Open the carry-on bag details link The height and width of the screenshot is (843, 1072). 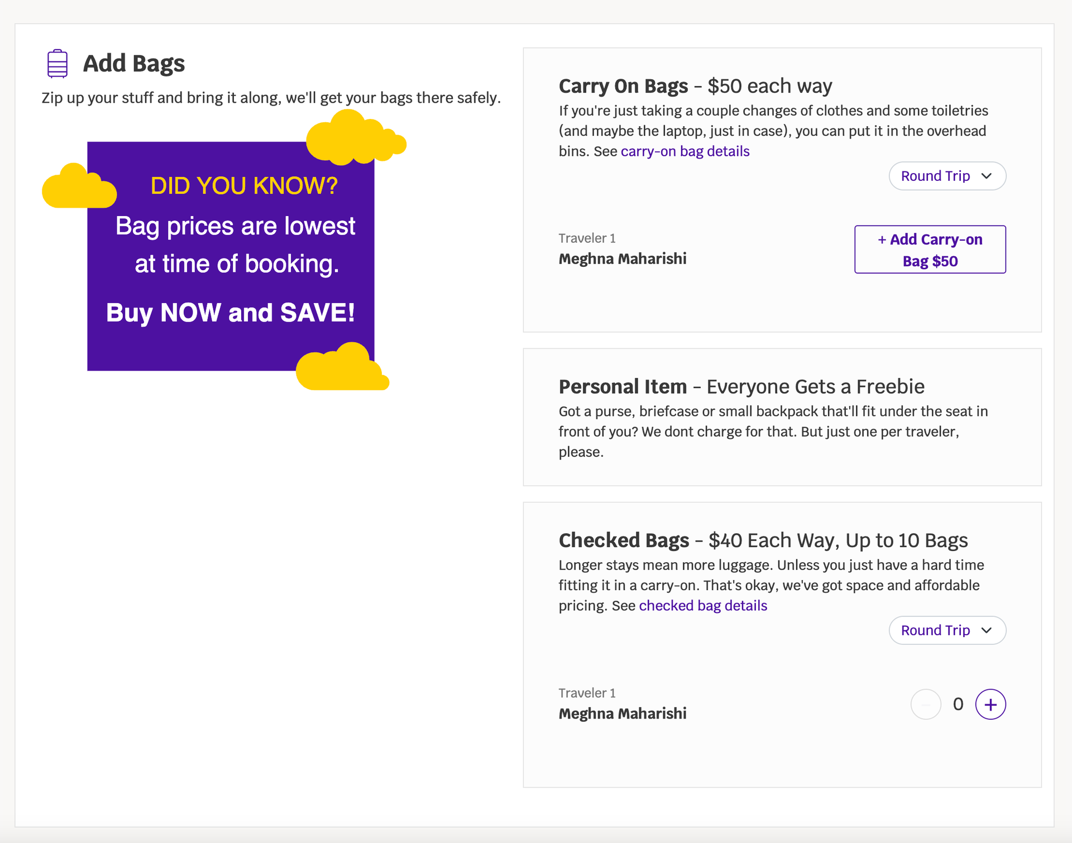685,151
